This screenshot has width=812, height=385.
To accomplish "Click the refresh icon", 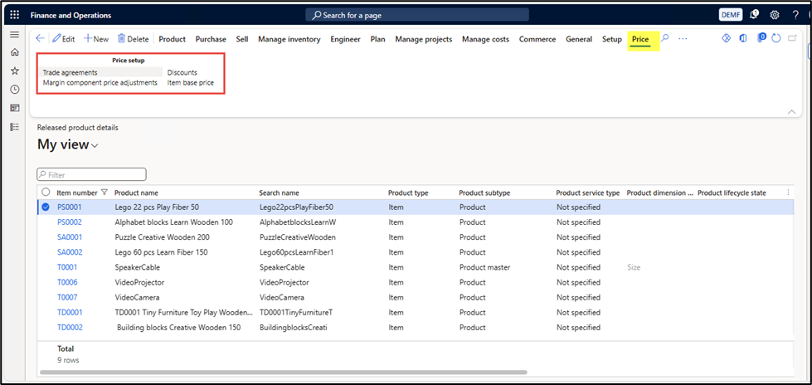I will point(776,38).
